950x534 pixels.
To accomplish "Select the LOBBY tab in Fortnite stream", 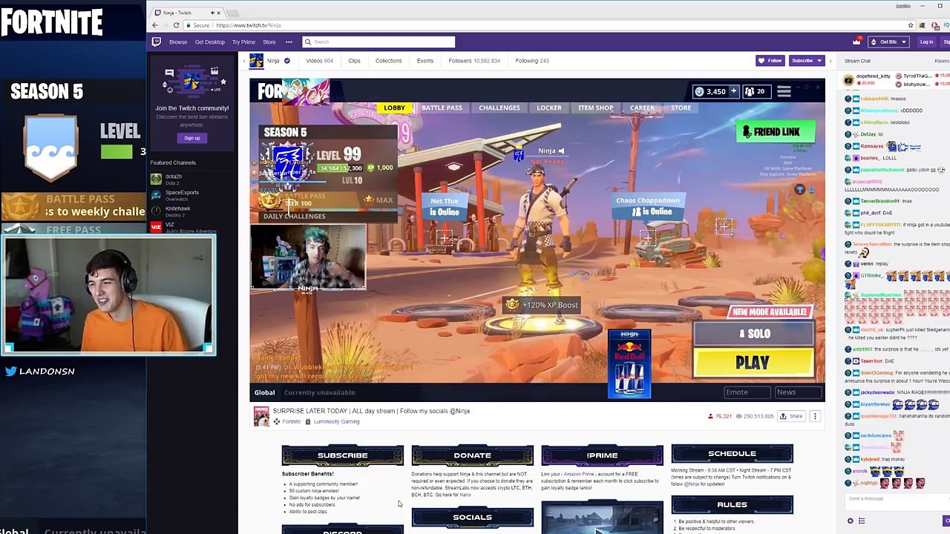I will tap(394, 108).
